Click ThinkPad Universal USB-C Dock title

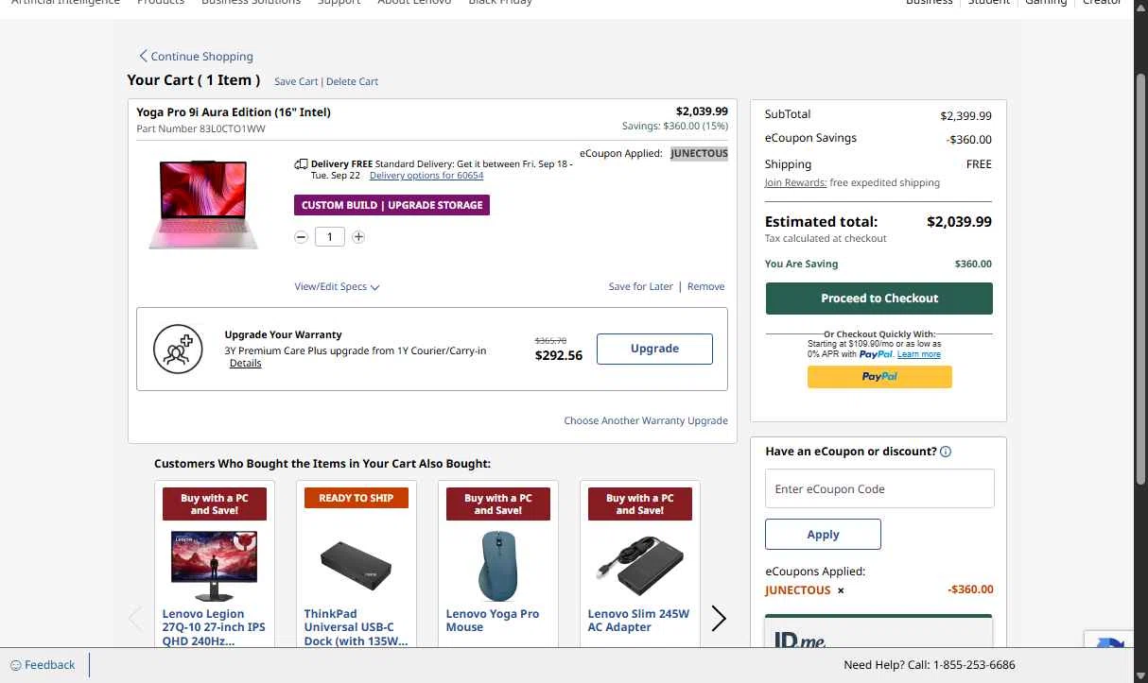357,627
